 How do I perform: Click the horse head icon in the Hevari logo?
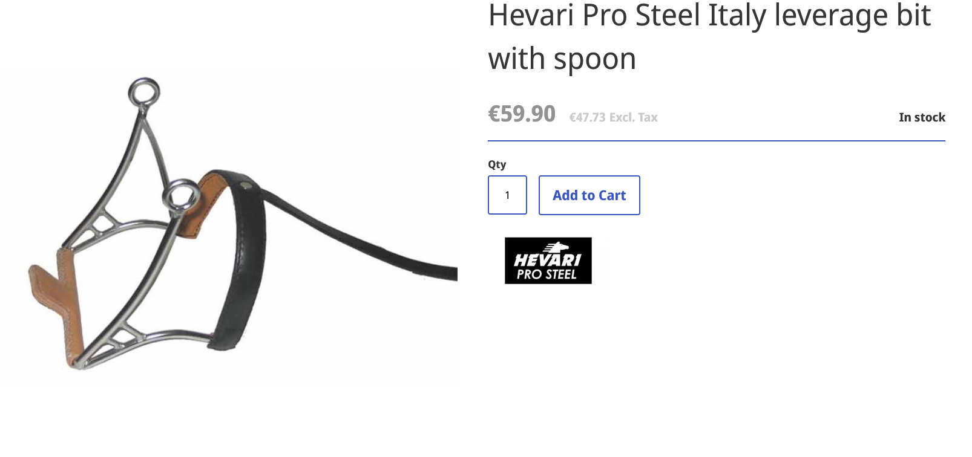(556, 247)
